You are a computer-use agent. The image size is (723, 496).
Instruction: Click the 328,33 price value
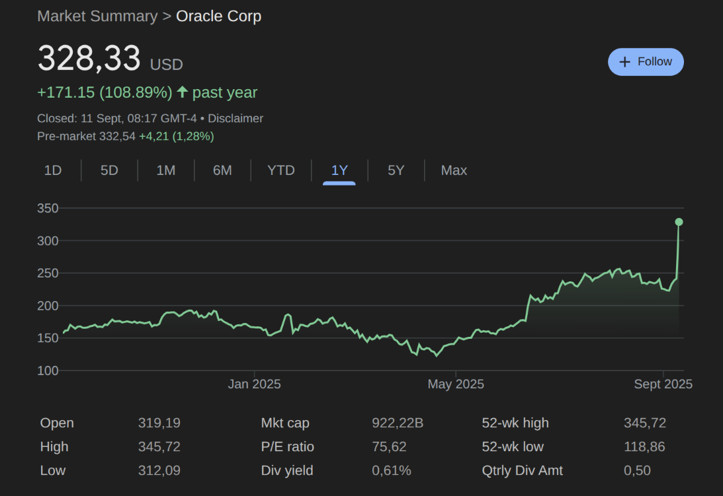click(89, 59)
